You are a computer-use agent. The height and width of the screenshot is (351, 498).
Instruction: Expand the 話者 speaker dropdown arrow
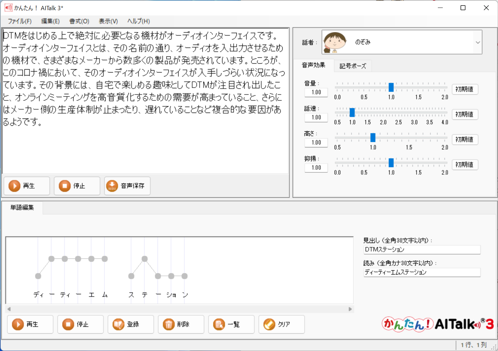[478, 42]
